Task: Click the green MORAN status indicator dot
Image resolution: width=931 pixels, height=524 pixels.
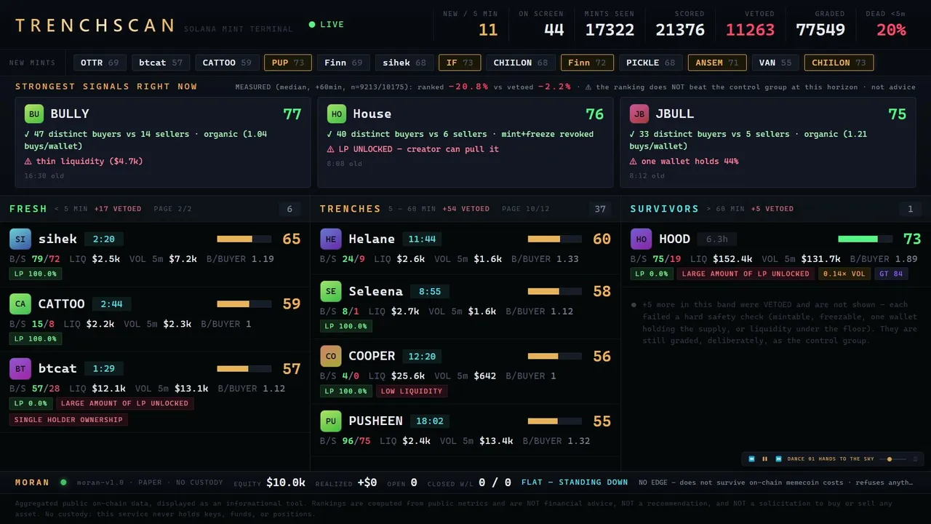Action: (x=63, y=482)
